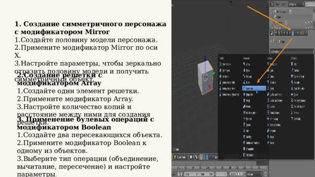Choose the Build modifier

point(247,83)
